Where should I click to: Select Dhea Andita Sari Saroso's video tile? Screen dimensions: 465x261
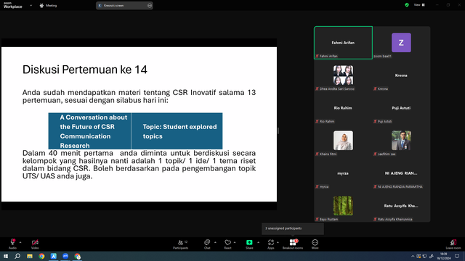[x=343, y=75]
